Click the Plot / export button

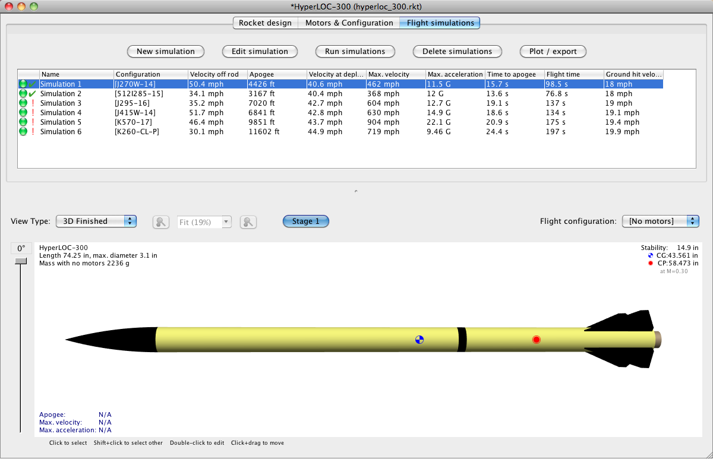pyautogui.click(x=553, y=52)
